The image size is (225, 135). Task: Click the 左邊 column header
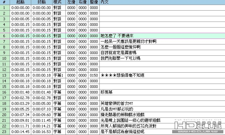[x=71, y=2]
